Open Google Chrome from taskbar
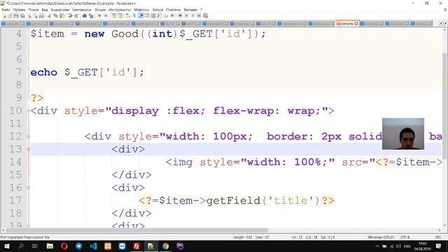Viewport: 448px width, 252px height. tap(166, 246)
